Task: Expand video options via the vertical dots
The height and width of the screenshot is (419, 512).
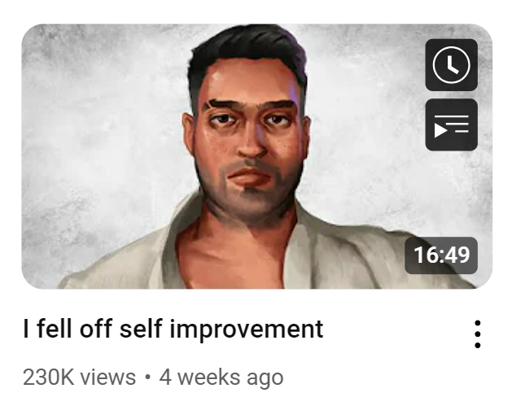Action: tap(477, 334)
